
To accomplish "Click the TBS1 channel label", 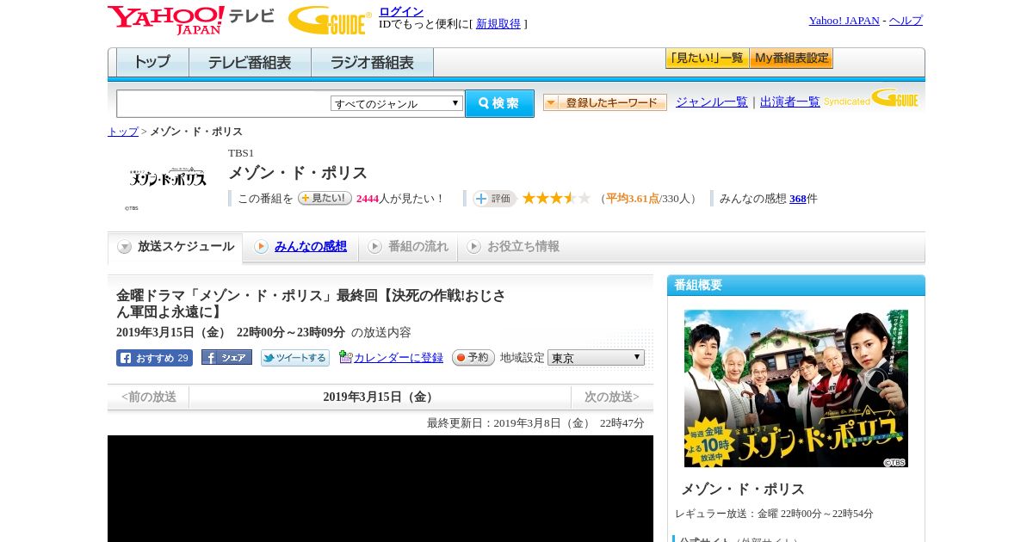I will coord(241,153).
